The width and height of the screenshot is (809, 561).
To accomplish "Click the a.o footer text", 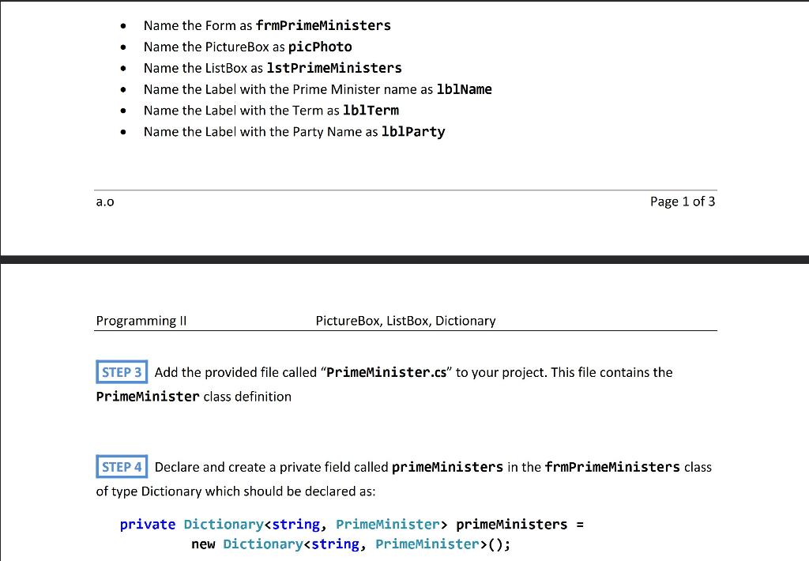I will (105, 202).
